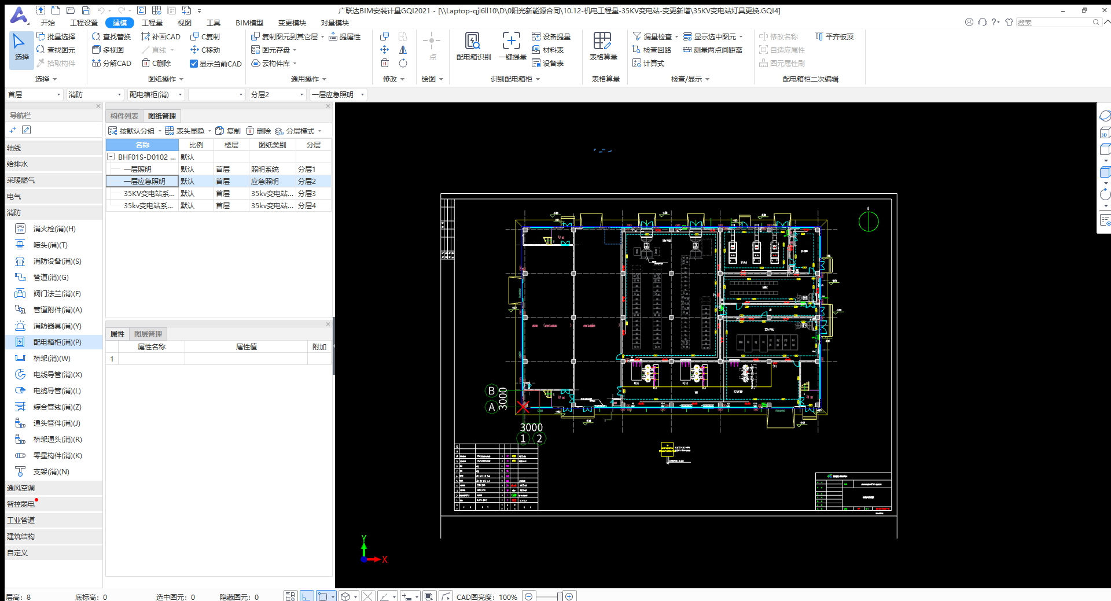The height and width of the screenshot is (601, 1111).
Task: Expand 电气 category in navigation
Action: 53,196
